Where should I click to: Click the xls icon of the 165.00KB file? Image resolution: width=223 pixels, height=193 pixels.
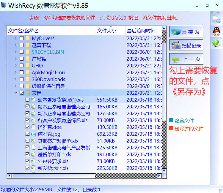tap(33, 106)
